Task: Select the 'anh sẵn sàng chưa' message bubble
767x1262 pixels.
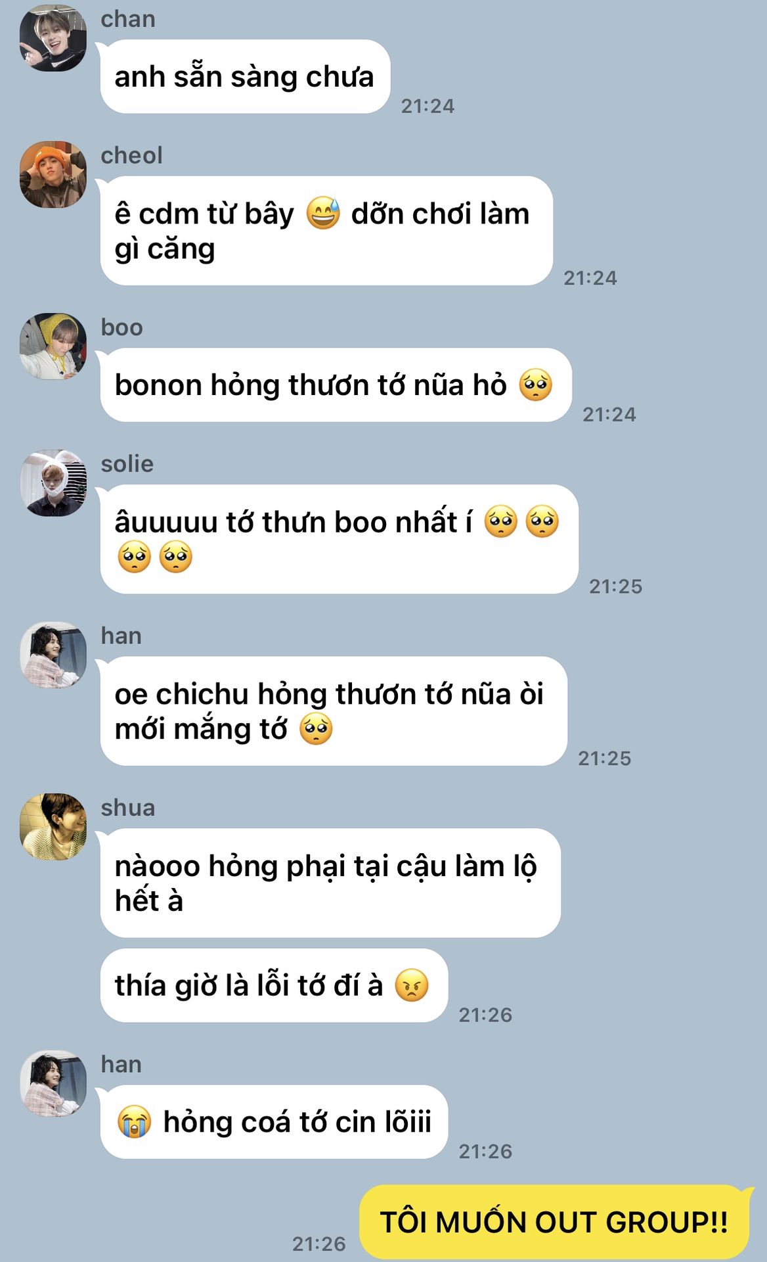Action: pyautogui.click(x=245, y=76)
